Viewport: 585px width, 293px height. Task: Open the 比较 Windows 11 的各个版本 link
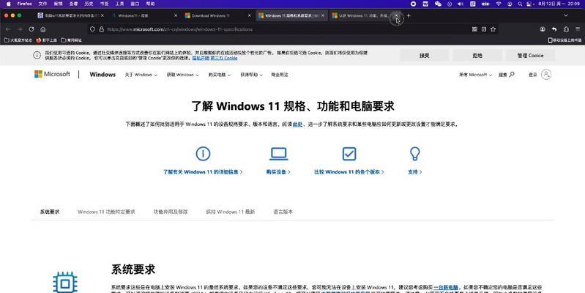click(x=349, y=172)
